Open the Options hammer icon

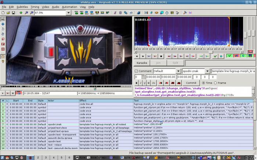[185, 13]
